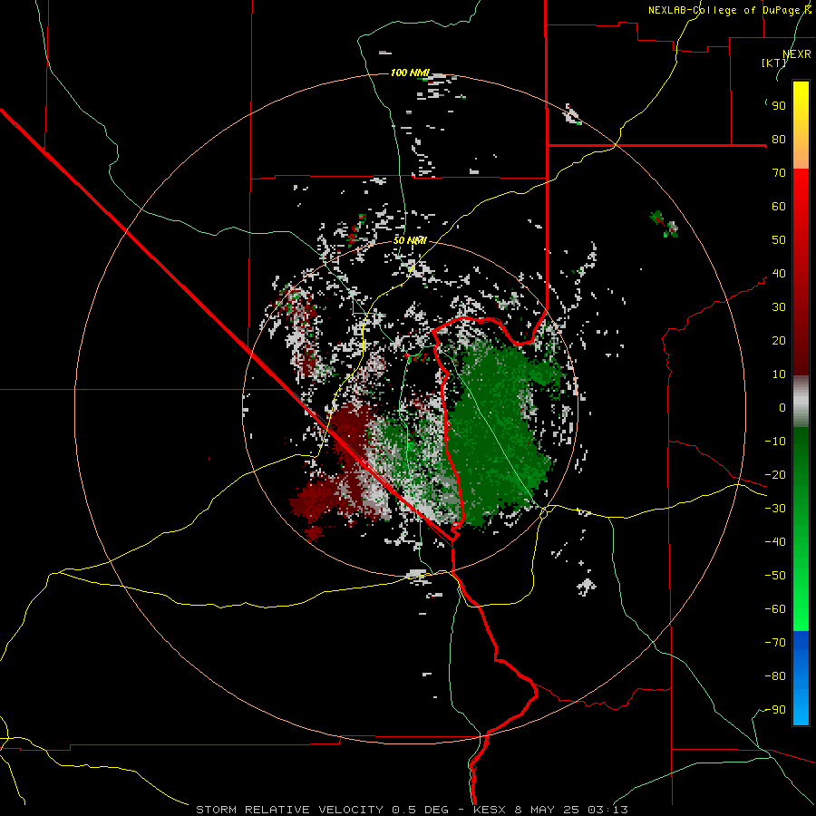Click the positive "90" scale label
The width and height of the screenshot is (816, 816).
[779, 106]
